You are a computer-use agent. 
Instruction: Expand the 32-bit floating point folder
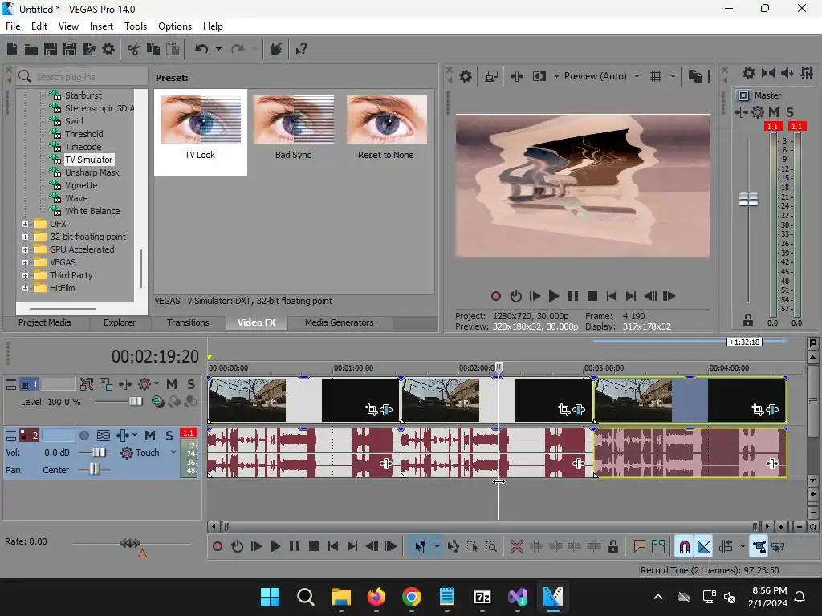tap(25, 237)
